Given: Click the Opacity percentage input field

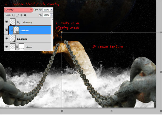Looking at the screenshot, I should (46, 10).
